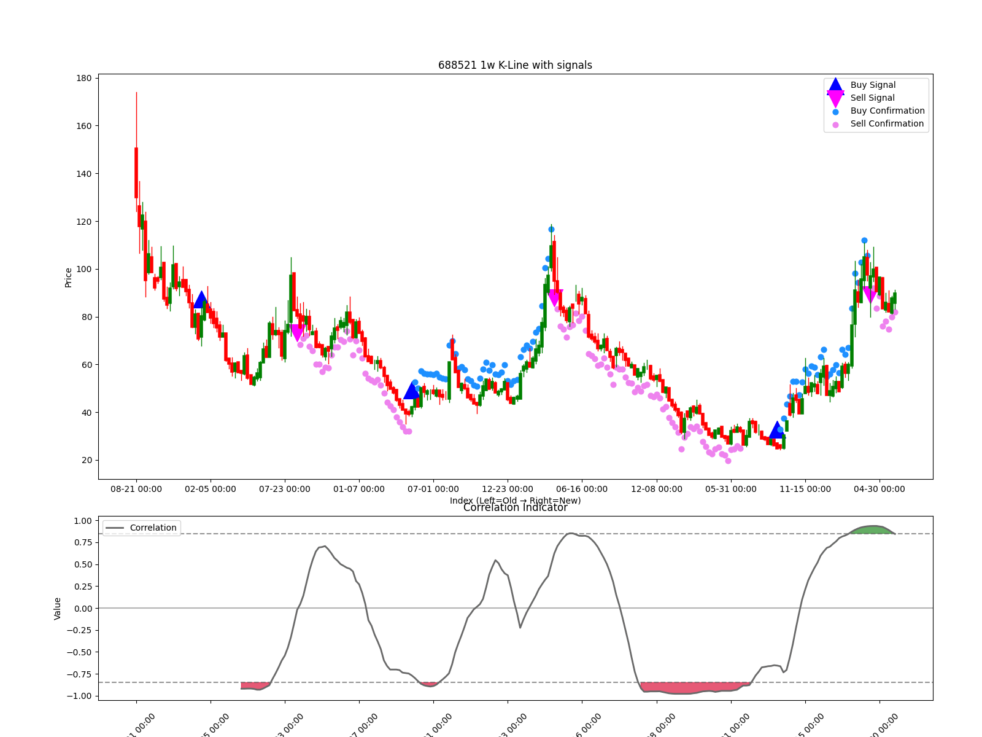Click the x-axis tick '12-08 00:00'

657,489
